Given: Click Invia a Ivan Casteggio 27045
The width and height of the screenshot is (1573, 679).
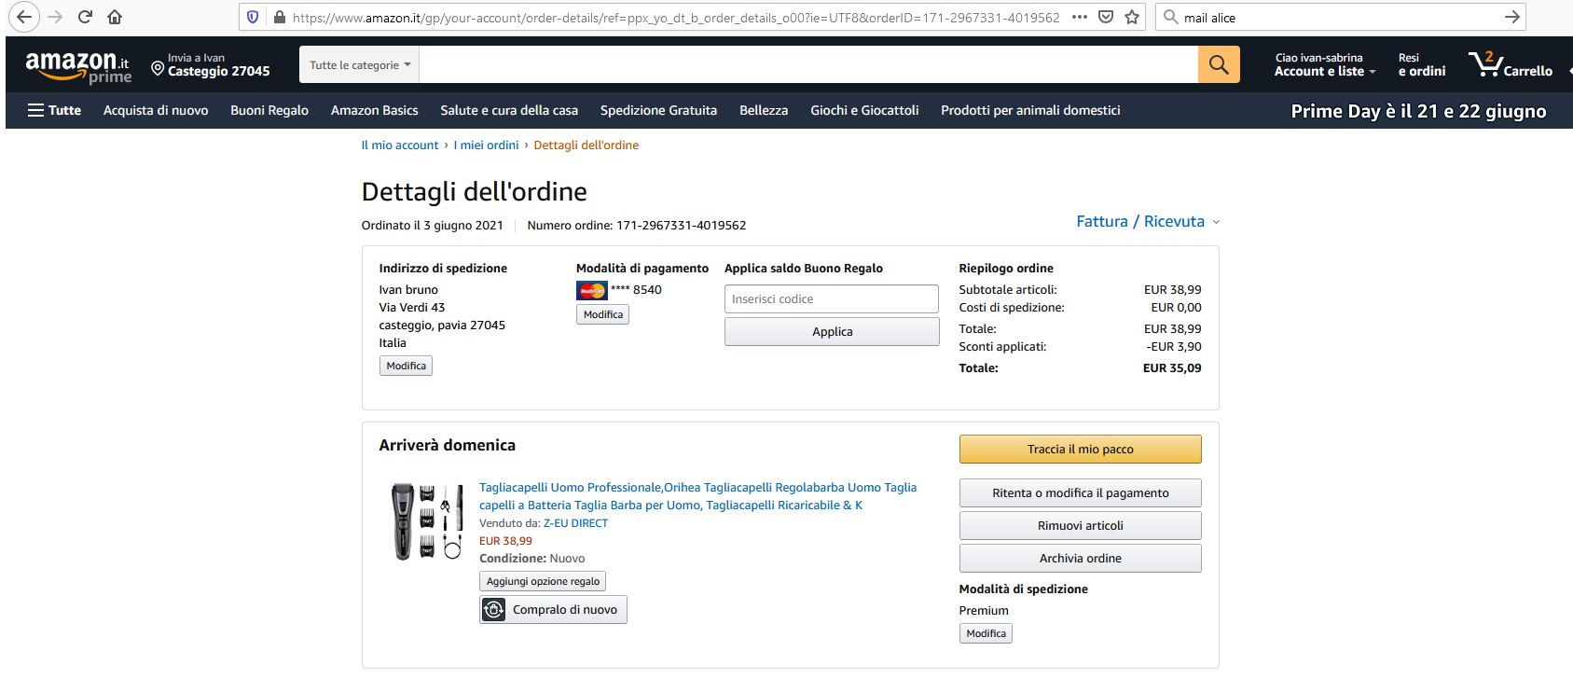Looking at the screenshot, I should 211,64.
